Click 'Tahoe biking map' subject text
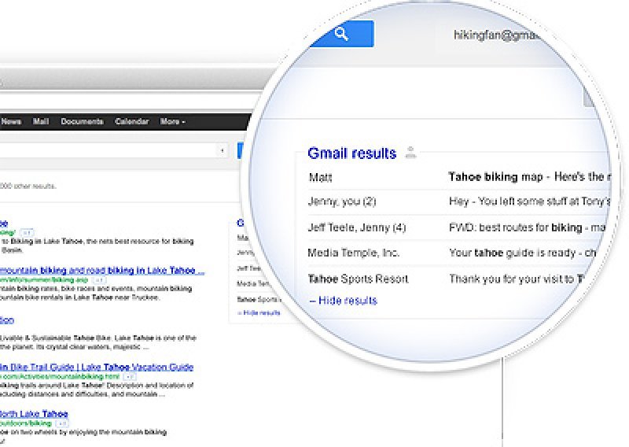The width and height of the screenshot is (629, 447). point(495,177)
